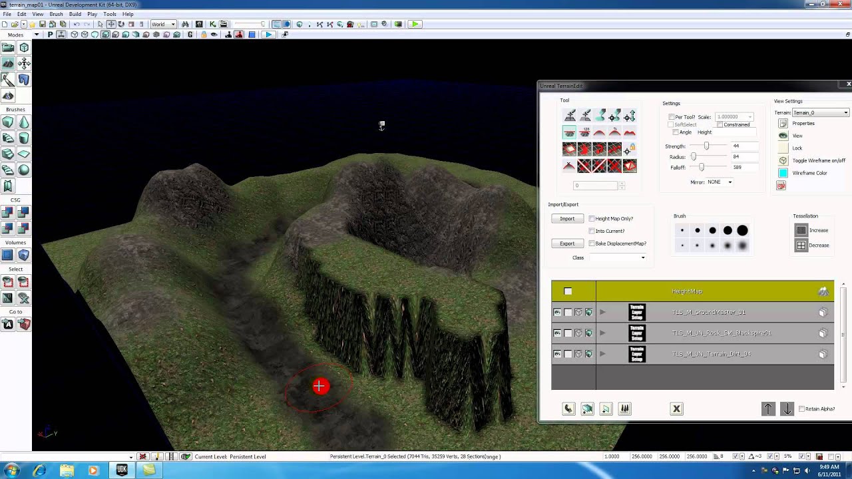Viewport: 852px width, 479px height.
Task: Select the Visibility terrain tool
Action: 569,148
